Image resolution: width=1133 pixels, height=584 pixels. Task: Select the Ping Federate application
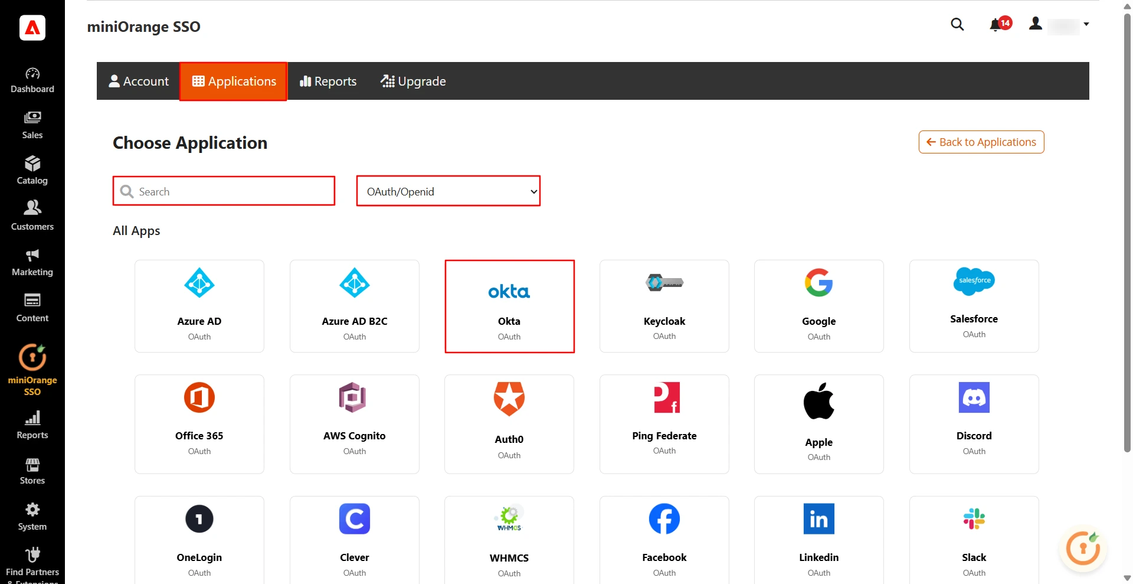coord(664,425)
